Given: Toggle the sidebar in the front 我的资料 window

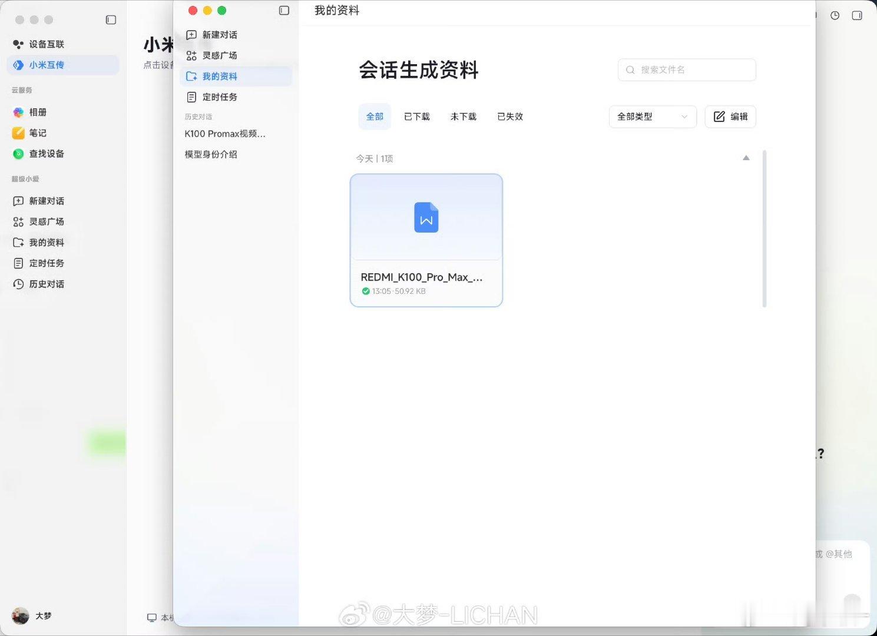Looking at the screenshot, I should 284,11.
